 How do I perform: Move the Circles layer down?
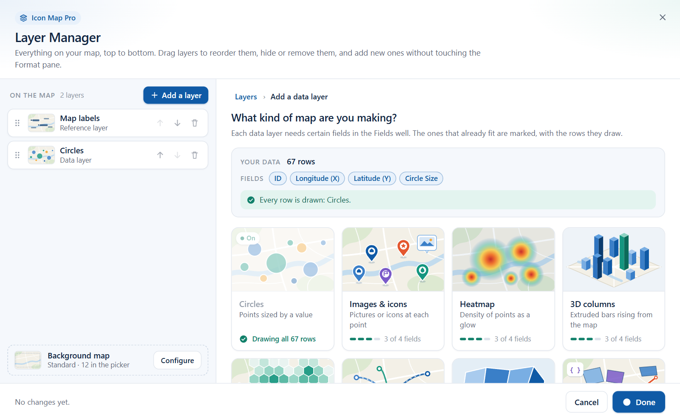[178, 155]
